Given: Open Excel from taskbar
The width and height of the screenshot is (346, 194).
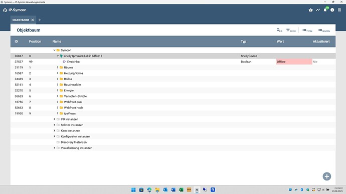Looking at the screenshot, I should tap(181, 189).
